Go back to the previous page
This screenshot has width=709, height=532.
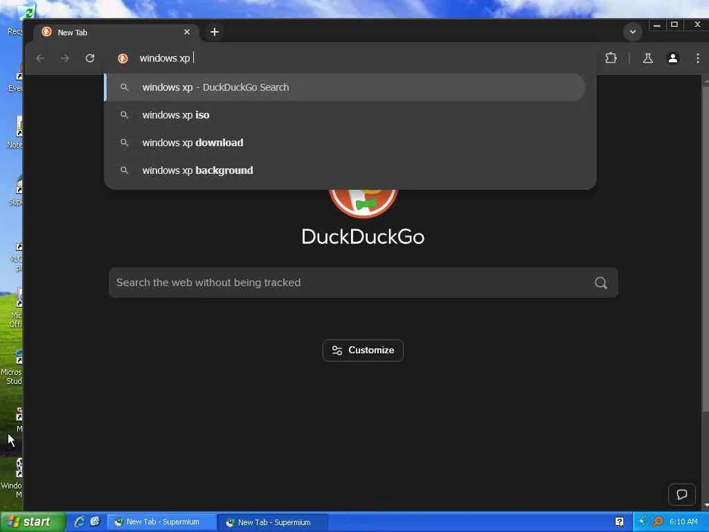[40, 58]
